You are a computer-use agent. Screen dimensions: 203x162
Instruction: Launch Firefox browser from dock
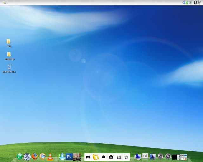[x=35, y=156]
